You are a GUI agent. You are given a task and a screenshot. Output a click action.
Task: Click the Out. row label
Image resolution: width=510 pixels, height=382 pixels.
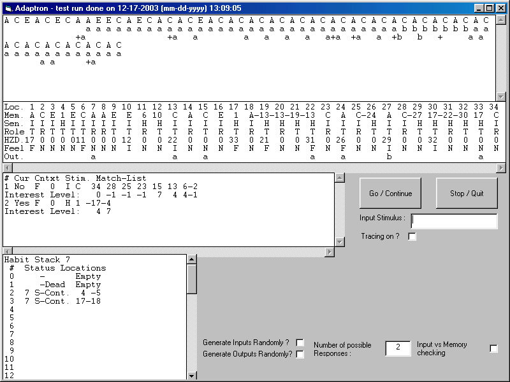(14, 157)
